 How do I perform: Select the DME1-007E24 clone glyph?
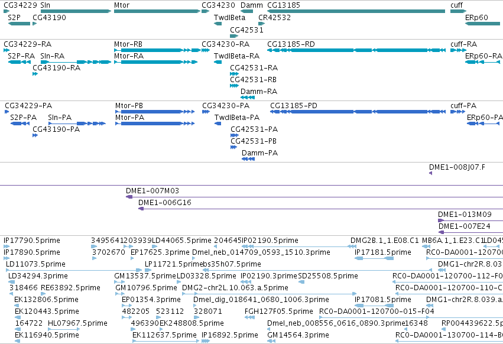[x=470, y=232]
